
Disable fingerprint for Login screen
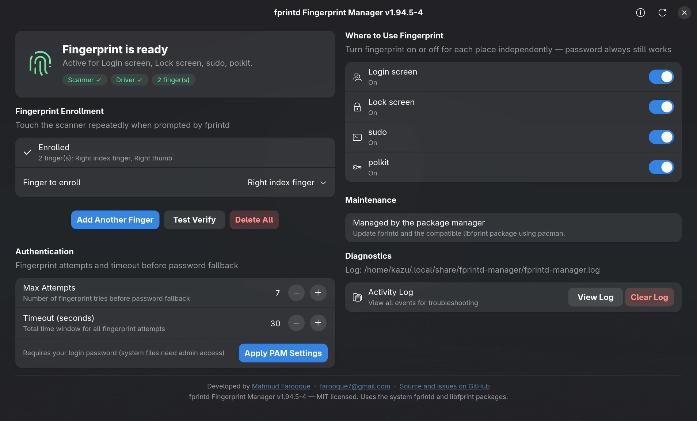tap(661, 77)
